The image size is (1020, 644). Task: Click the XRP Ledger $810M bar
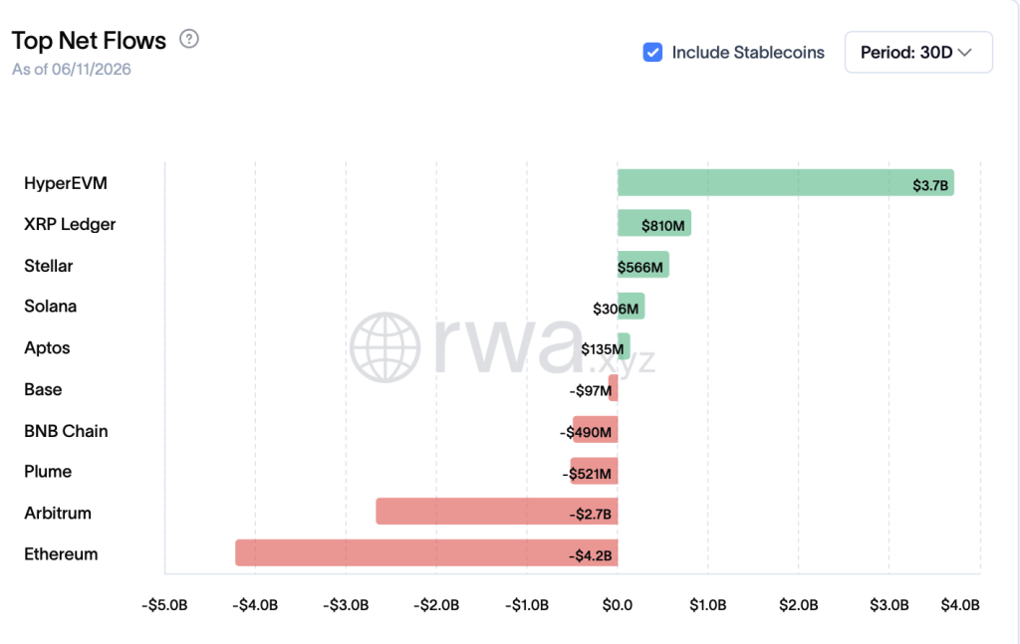[x=654, y=224]
